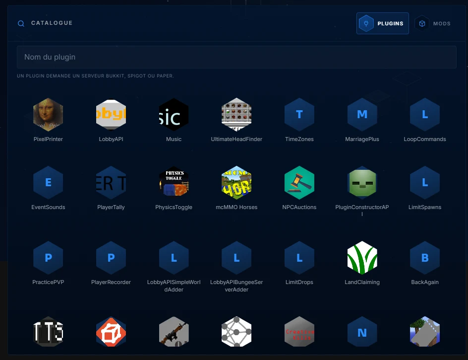Open the mcMMO Horses icon
The image size is (468, 360).
tap(236, 183)
